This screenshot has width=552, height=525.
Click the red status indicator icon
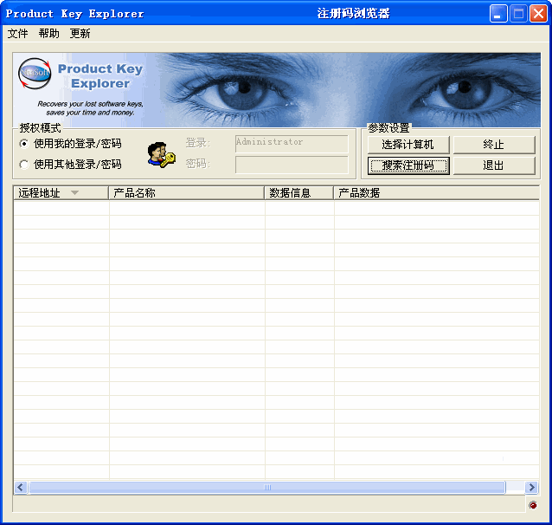(533, 505)
